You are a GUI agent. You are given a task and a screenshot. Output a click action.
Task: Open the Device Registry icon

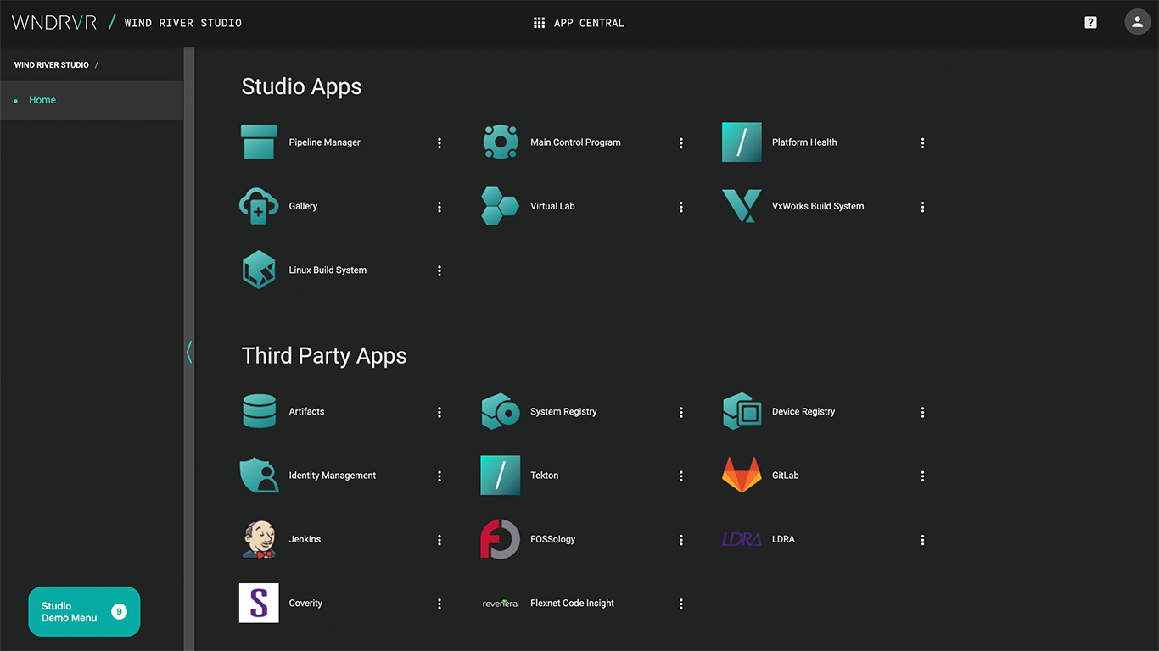pyautogui.click(x=742, y=411)
